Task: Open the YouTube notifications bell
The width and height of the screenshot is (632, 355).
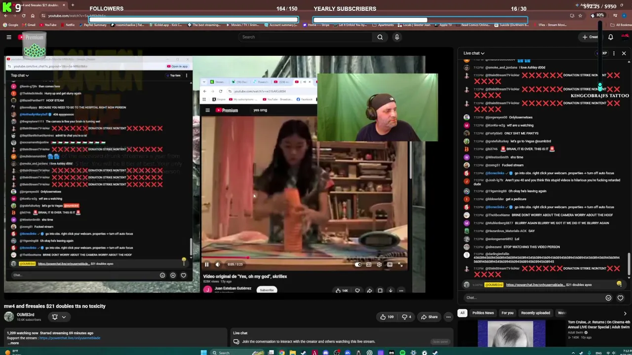Action: [611, 37]
